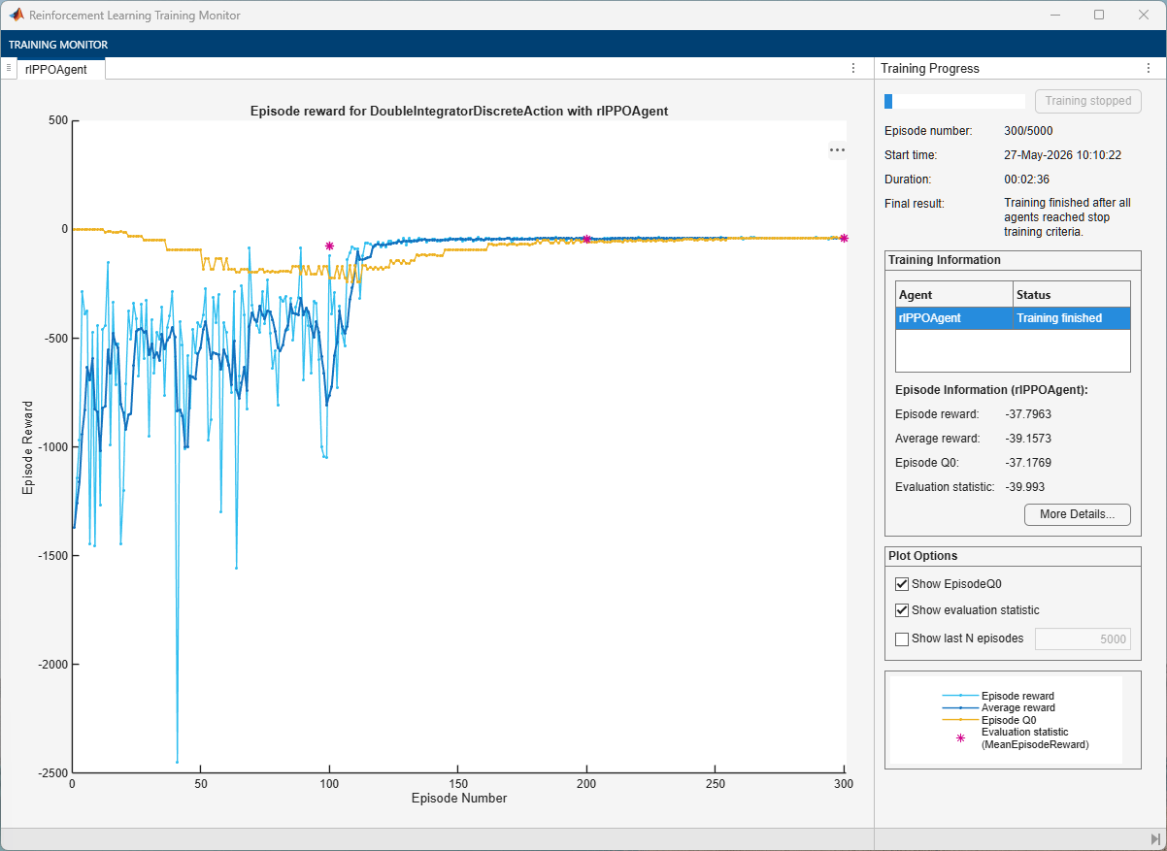Minimize the Training Monitor window
1167x851 pixels.
coord(1054,15)
